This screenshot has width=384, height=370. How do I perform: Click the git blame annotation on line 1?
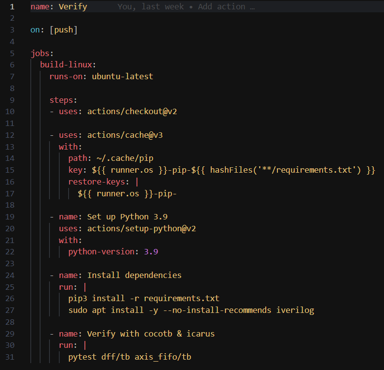(x=186, y=7)
